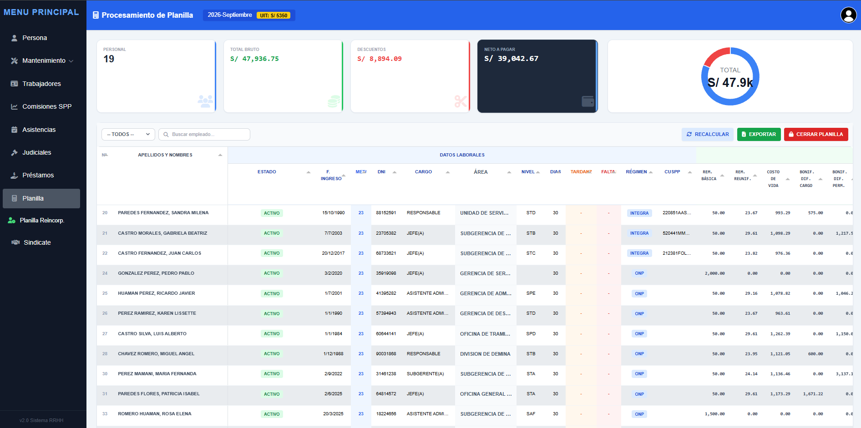Click the Total donut chart
861x428 pixels.
pos(730,76)
